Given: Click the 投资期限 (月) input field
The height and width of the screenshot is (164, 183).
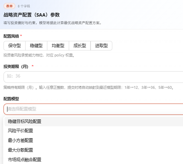Looking at the screenshot, I should point(93,77).
